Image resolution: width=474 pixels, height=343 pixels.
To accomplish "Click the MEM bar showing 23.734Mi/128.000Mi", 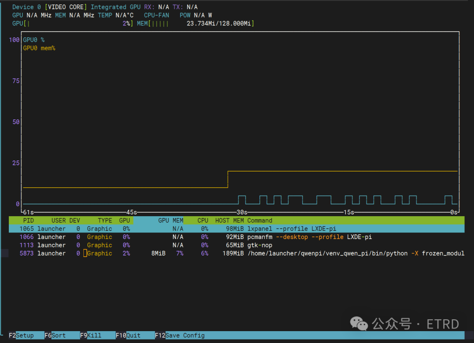I will click(196, 23).
